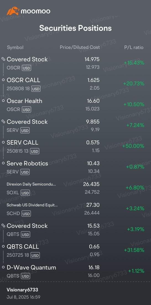The height and width of the screenshot is (305, 151).
Task: Click the +50.00% P/L value for SERV CALL
Action: click(133, 146)
